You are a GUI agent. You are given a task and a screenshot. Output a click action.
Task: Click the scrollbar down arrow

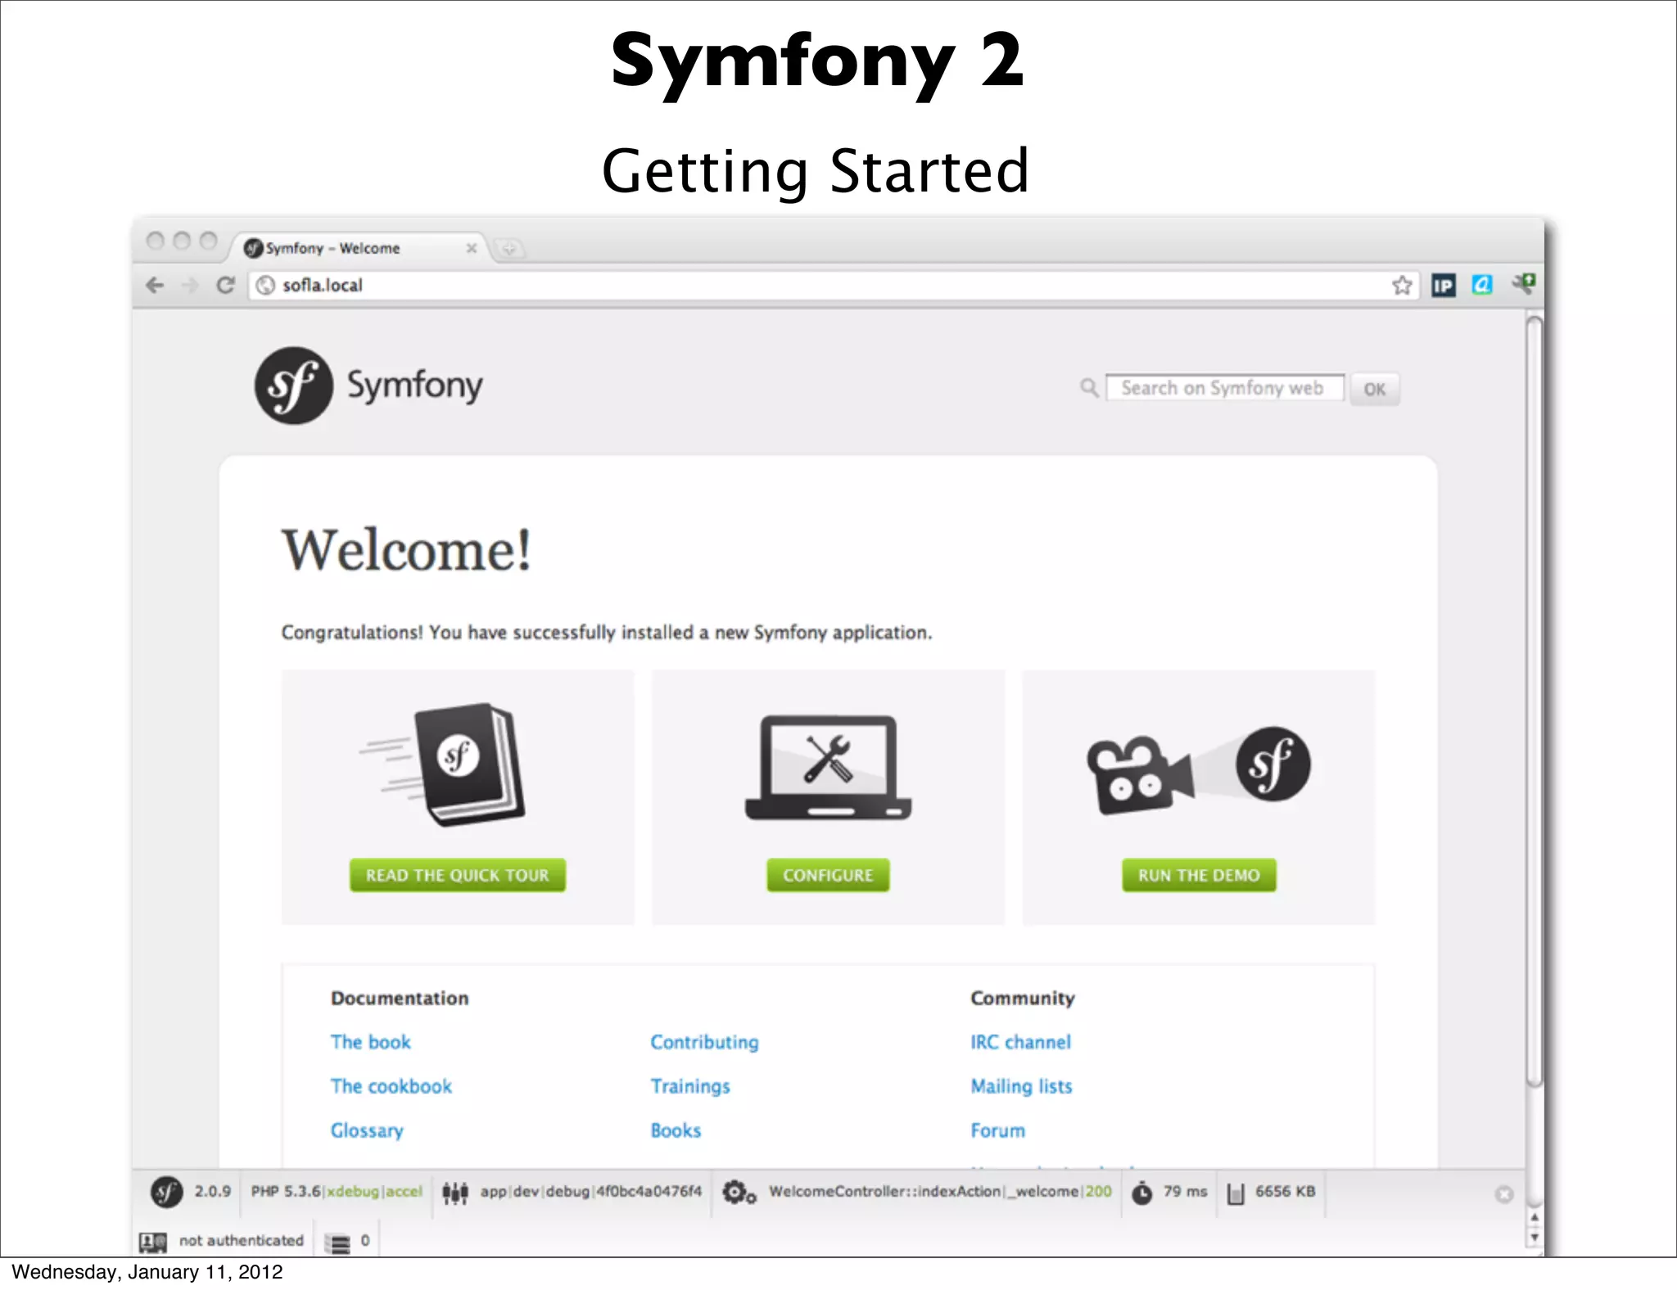coord(1535,1237)
